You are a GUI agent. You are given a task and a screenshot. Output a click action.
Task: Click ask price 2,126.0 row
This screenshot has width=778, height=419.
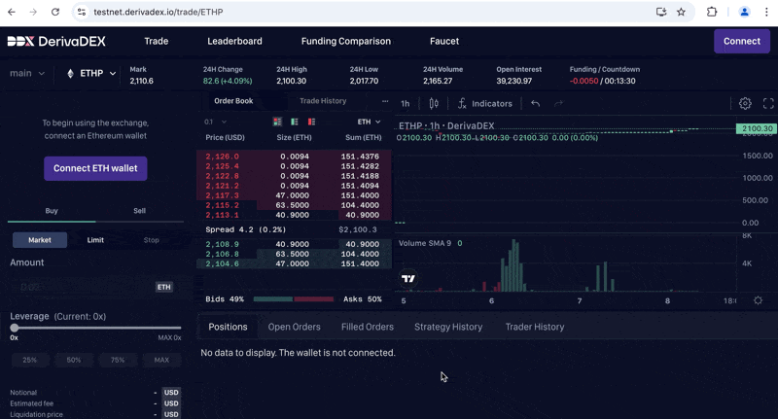click(x=294, y=157)
